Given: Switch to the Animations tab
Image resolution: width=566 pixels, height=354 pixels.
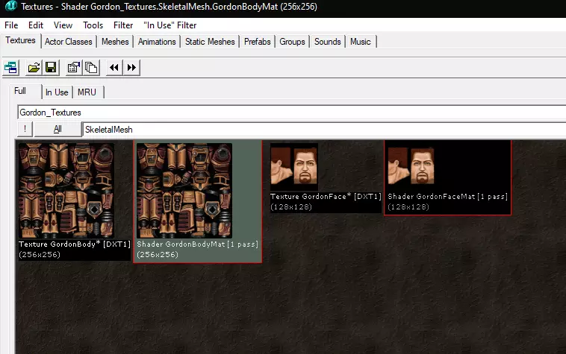Looking at the screenshot, I should [x=157, y=42].
